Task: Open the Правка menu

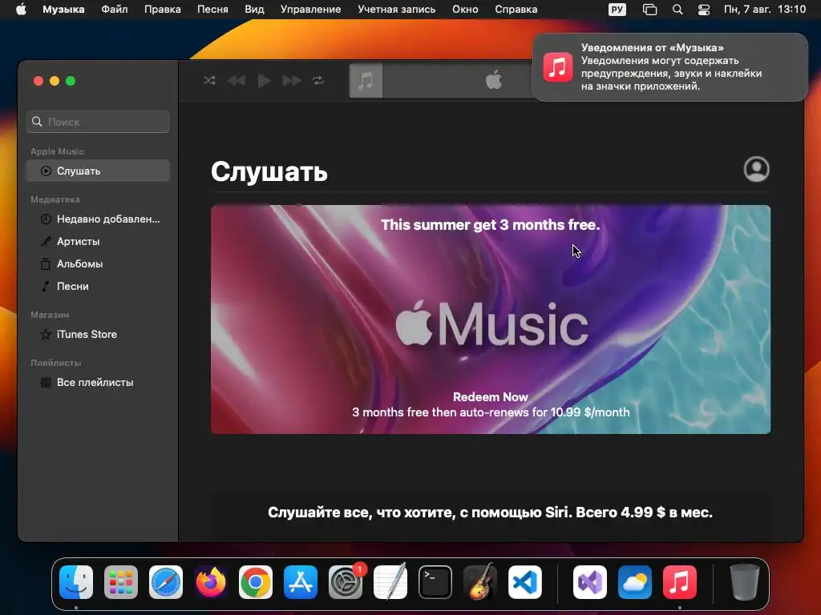Action: coord(162,10)
